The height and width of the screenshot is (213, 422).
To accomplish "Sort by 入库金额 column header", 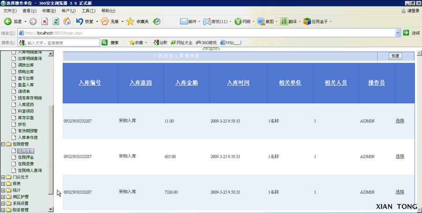I will 187,83.
